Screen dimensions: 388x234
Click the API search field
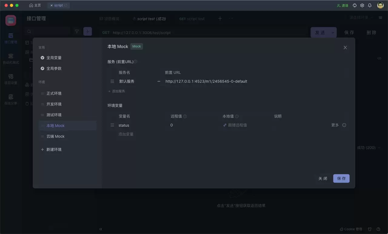point(48,31)
